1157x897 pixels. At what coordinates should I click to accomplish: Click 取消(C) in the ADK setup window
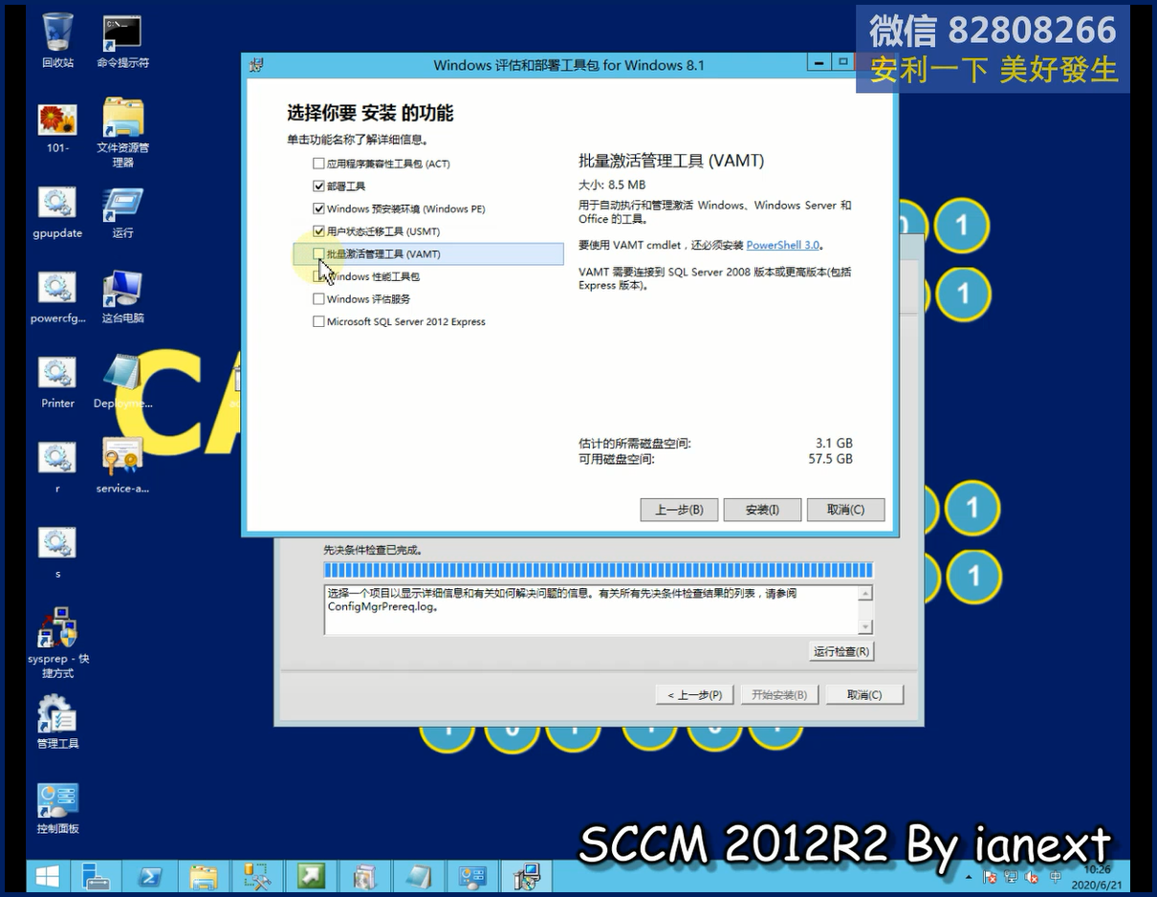click(x=845, y=510)
